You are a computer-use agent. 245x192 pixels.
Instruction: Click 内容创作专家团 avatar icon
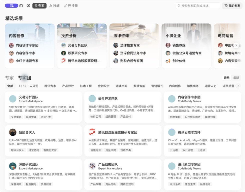(x=11, y=45)
